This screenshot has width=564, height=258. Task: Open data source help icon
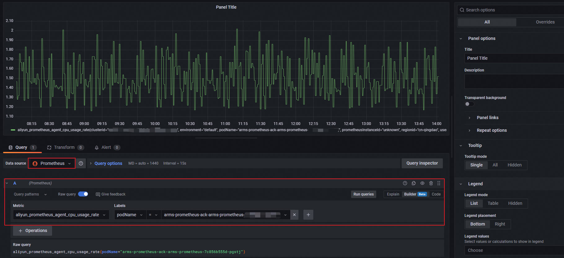point(81,163)
